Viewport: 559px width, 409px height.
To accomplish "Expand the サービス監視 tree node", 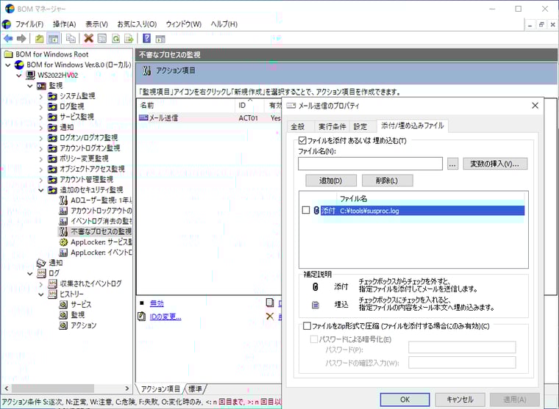I will (x=41, y=117).
